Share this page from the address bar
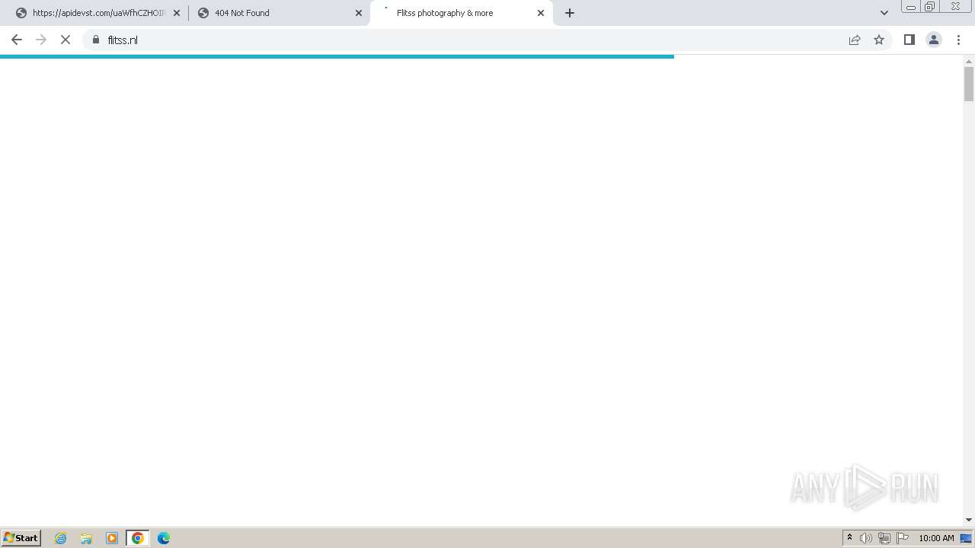The width and height of the screenshot is (975, 548). point(855,40)
